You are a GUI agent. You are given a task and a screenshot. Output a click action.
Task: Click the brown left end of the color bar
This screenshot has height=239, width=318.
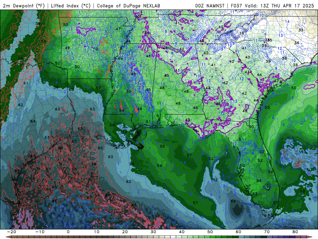click(8, 237)
